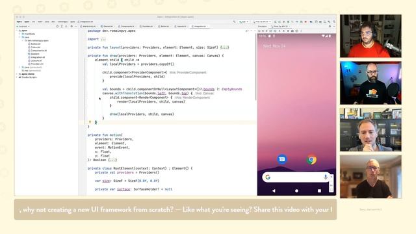Open the emulator extended controls menu

(301, 31)
